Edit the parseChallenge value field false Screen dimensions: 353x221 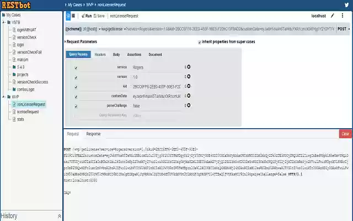point(157,106)
